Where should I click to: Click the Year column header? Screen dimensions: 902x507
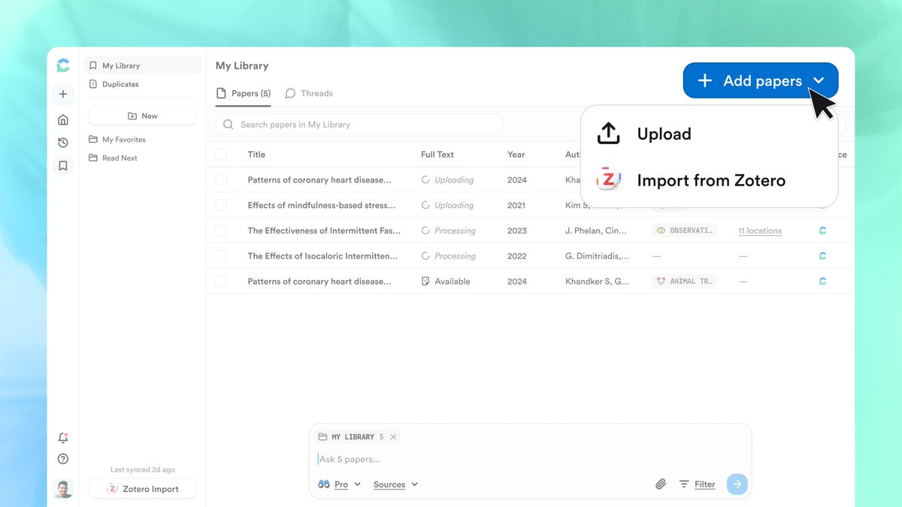pyautogui.click(x=516, y=155)
